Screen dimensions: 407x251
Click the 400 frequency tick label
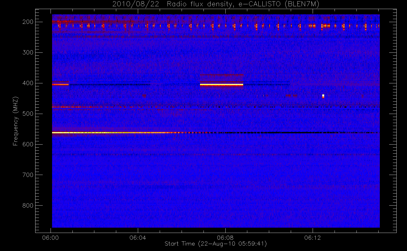(x=28, y=83)
